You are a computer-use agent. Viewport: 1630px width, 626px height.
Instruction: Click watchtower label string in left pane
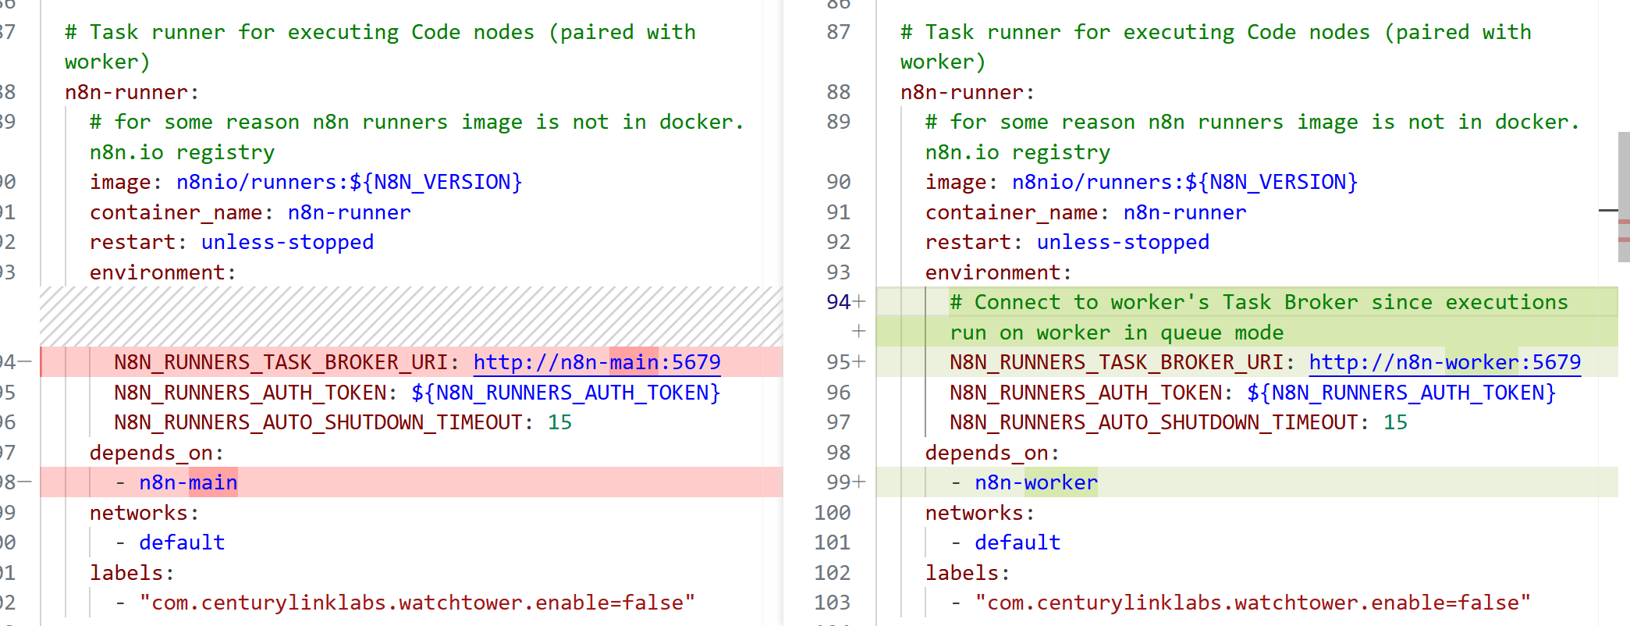tap(417, 603)
